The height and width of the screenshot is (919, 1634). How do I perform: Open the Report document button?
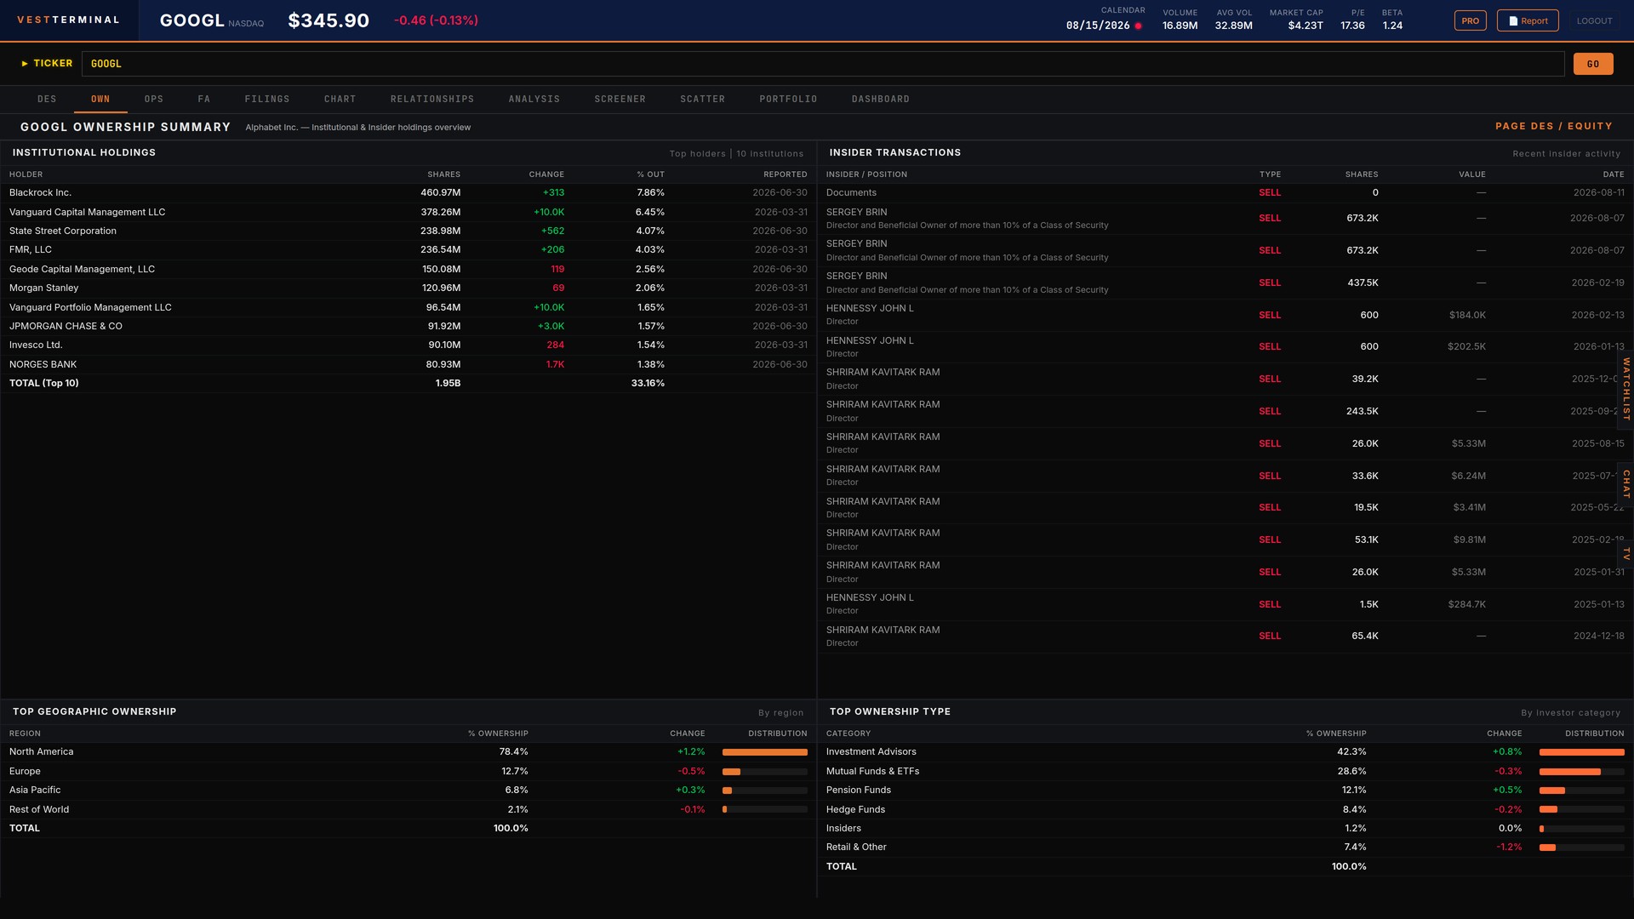1528,21
